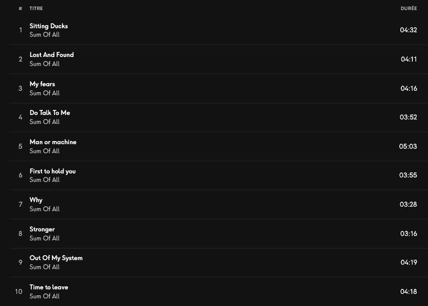Image resolution: width=428 pixels, height=306 pixels.
Task: Click the "#" column header
Action: click(20, 9)
